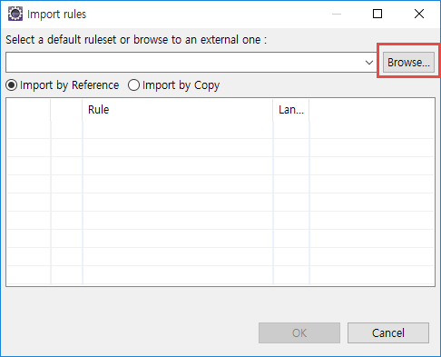Click first empty cell under Lan... column
The image size is (441, 357).
pos(291,130)
